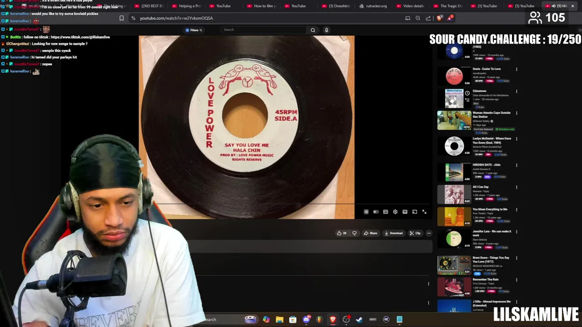Open Microsoft Store from the taskbar

coord(293,320)
